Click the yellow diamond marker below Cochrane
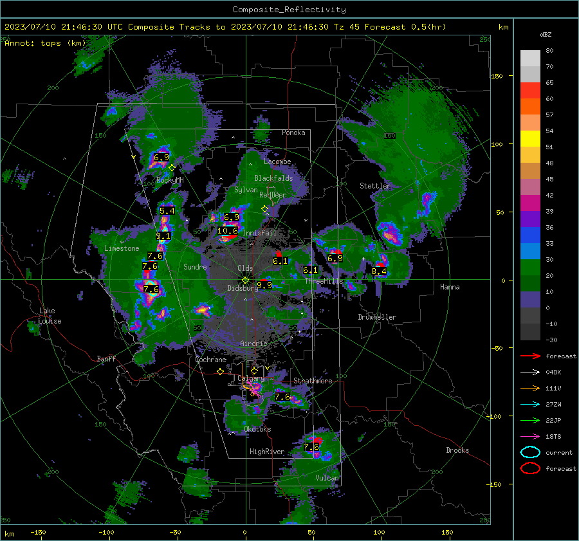This screenshot has width=579, height=541. (220, 371)
